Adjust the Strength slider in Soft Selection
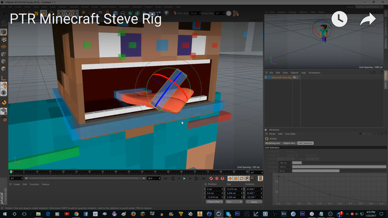The height and width of the screenshot is (218, 388). click(x=339, y=167)
